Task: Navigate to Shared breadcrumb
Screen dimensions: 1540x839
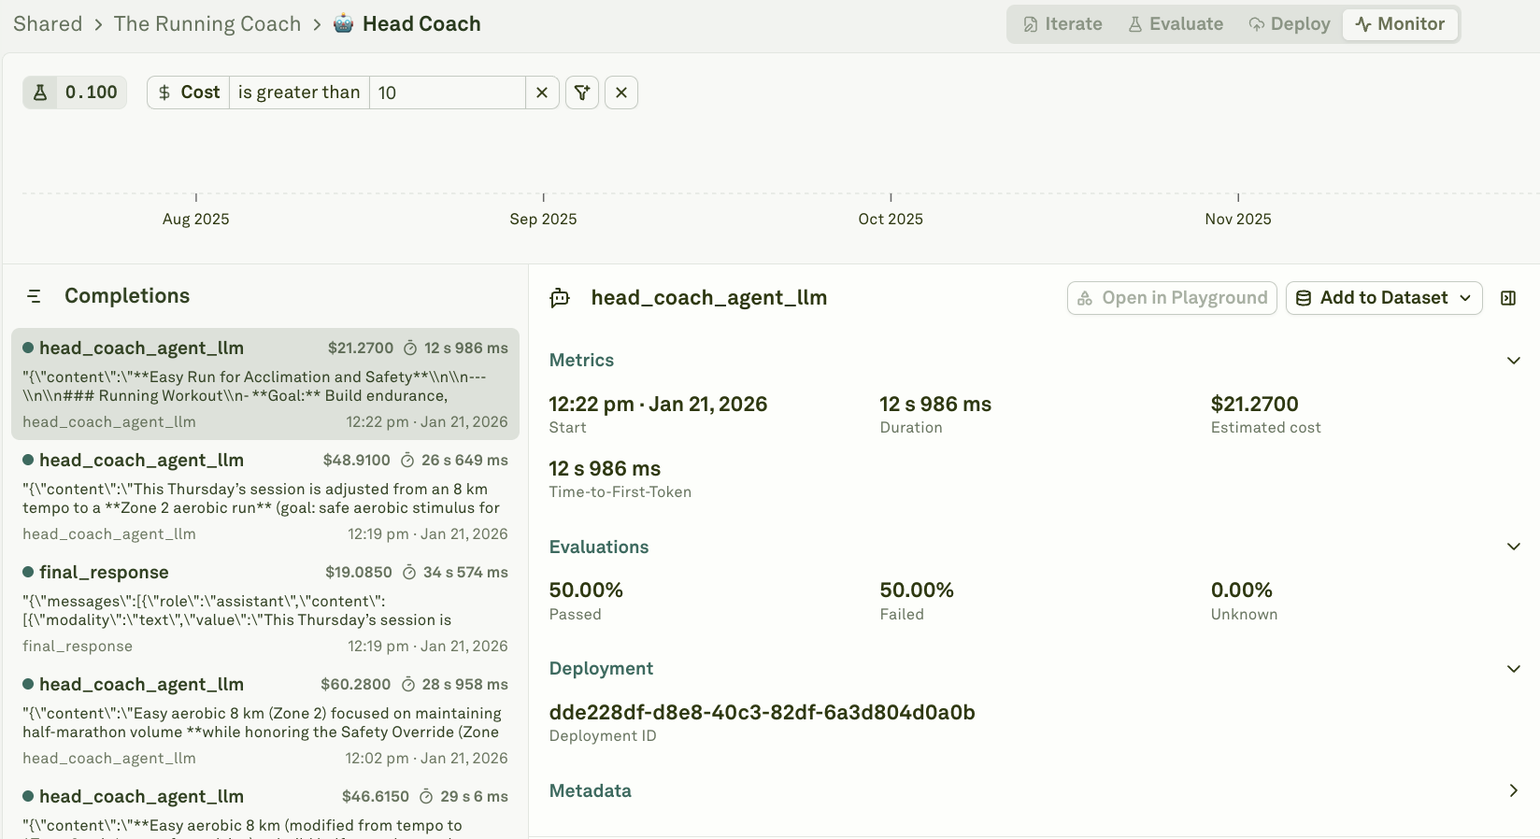Action: (48, 24)
